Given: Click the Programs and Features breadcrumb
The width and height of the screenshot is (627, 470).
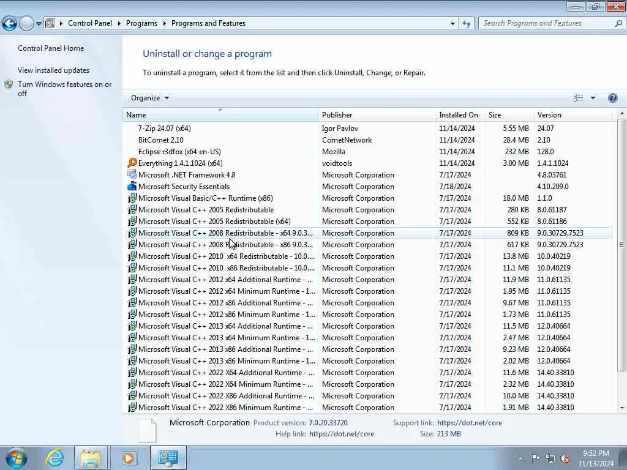Looking at the screenshot, I should click(x=208, y=23).
